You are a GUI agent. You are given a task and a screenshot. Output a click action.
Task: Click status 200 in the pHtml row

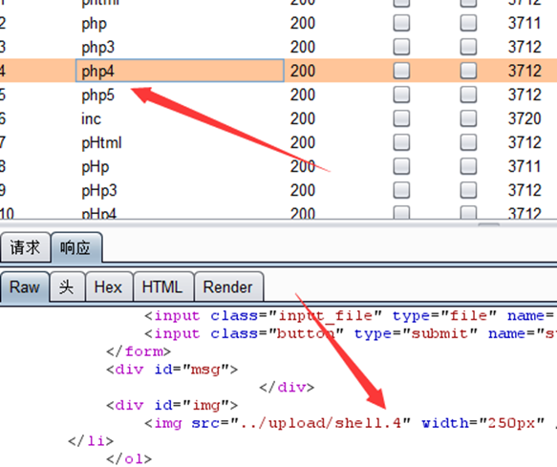coord(303,142)
